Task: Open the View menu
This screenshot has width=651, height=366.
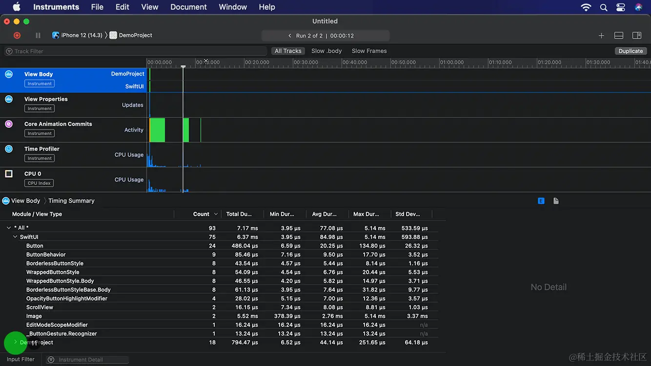Action: [150, 7]
